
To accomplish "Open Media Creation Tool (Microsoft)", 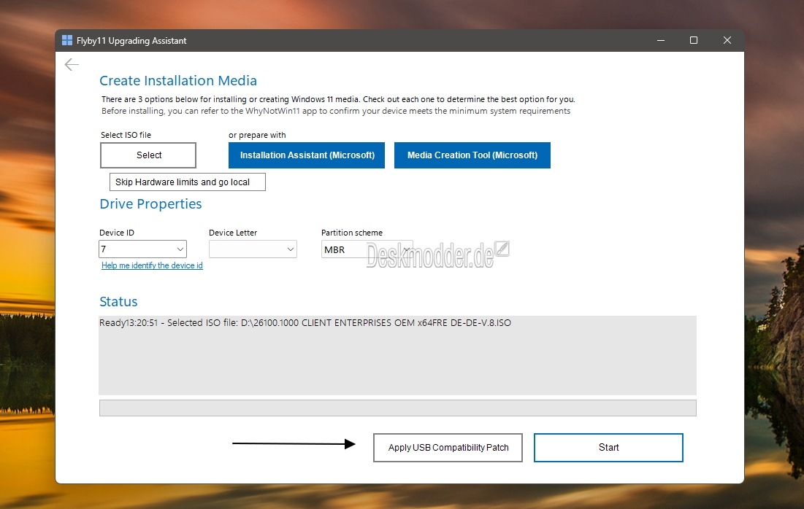I will tap(472, 155).
